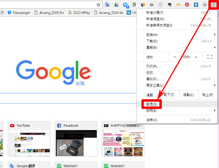Toggle fullscreen mode icon in zoom row

click(x=210, y=57)
